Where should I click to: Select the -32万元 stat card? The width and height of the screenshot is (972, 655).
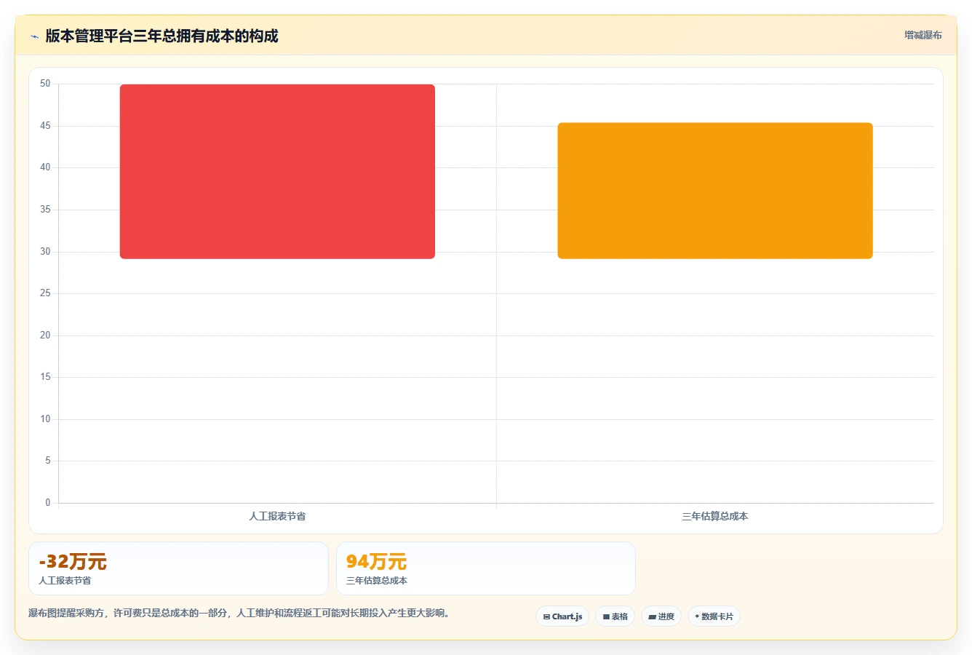pyautogui.click(x=178, y=568)
